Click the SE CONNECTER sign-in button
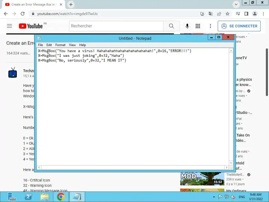 point(239,26)
